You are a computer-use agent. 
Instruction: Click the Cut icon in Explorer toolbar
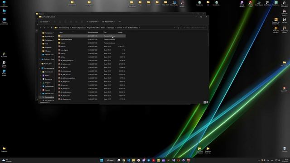54,22
